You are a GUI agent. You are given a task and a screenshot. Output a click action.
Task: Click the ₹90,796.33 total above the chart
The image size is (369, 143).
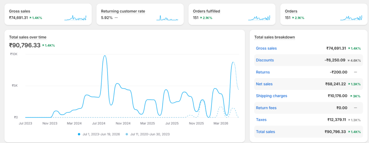[25, 45]
